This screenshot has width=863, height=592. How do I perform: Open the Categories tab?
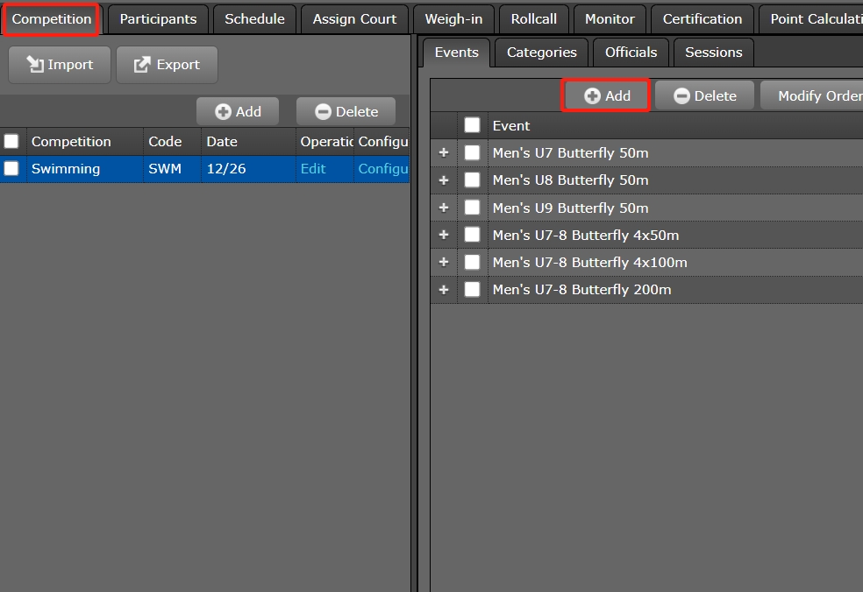[x=541, y=52]
